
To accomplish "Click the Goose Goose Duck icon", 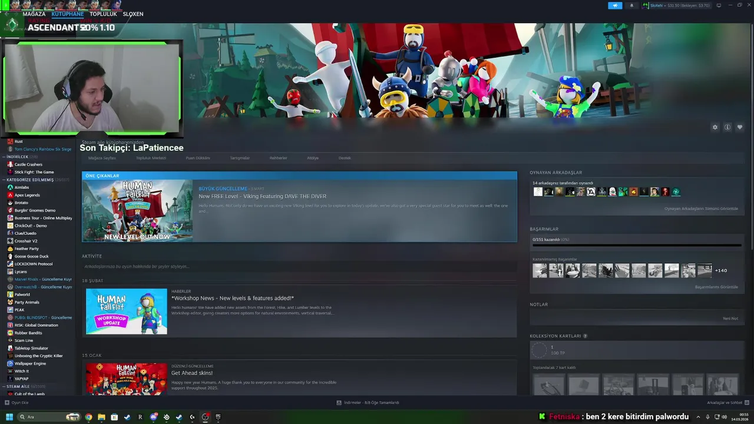I will [10, 256].
